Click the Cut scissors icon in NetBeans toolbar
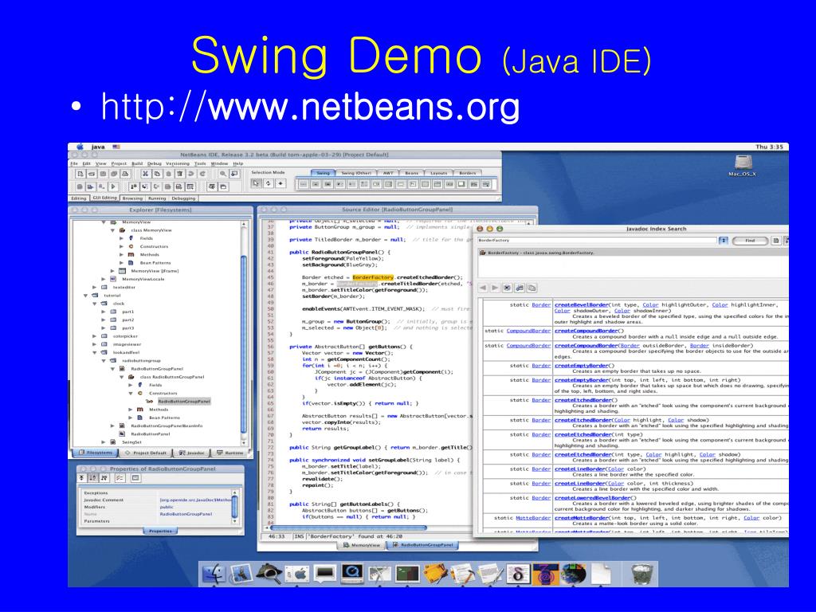Viewport: 816px width, 612px height. tap(145, 174)
